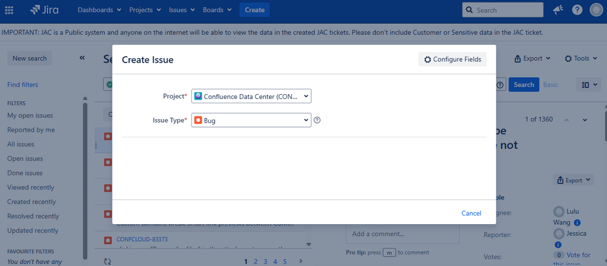Open the user profile avatar
Viewport: 607px width, 266px height.
[x=596, y=10]
